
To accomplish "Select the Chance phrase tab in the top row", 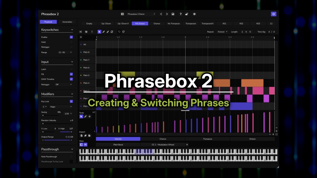I will [157, 24].
